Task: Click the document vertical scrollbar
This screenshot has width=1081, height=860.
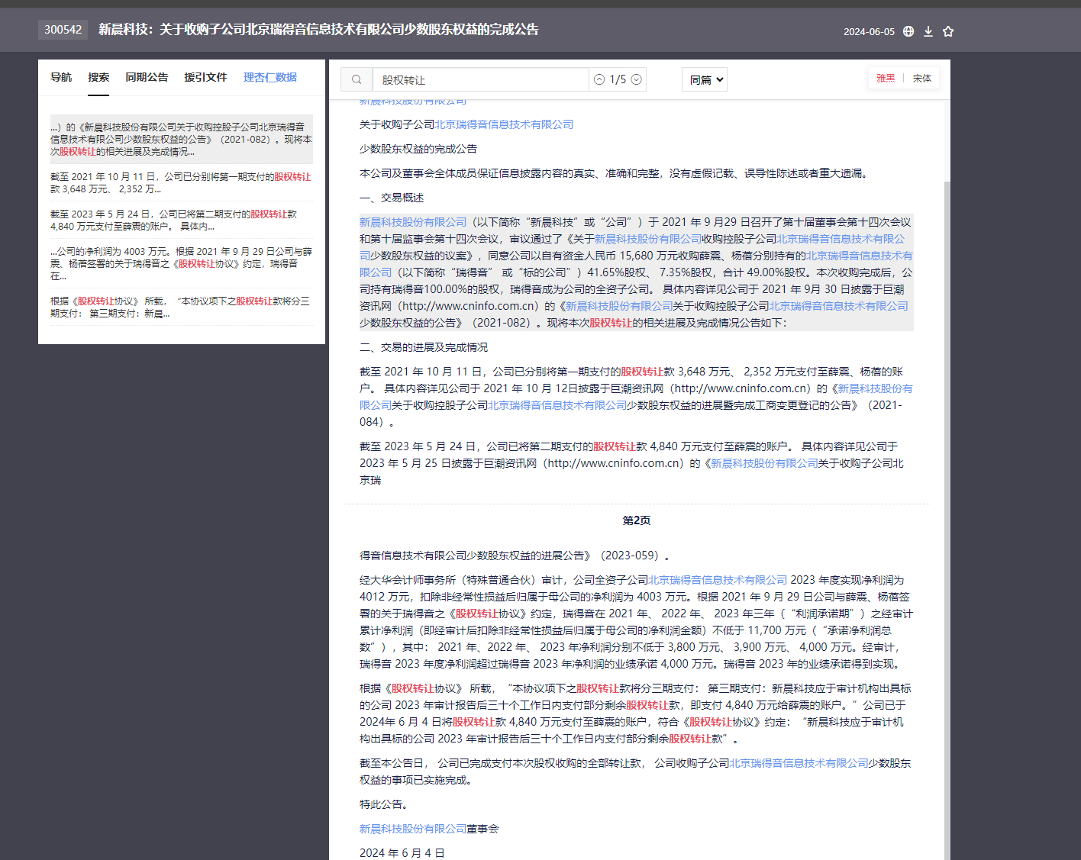Action: pos(947,519)
